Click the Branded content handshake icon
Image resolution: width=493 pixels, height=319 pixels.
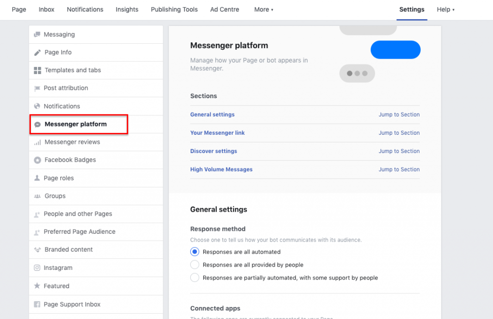(38, 250)
